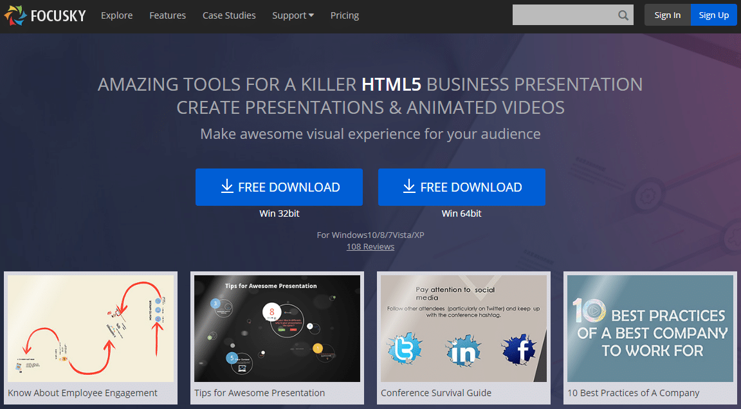Viewport: 741px width, 409px height.
Task: Open the 108 Reviews link
Action: coord(370,246)
